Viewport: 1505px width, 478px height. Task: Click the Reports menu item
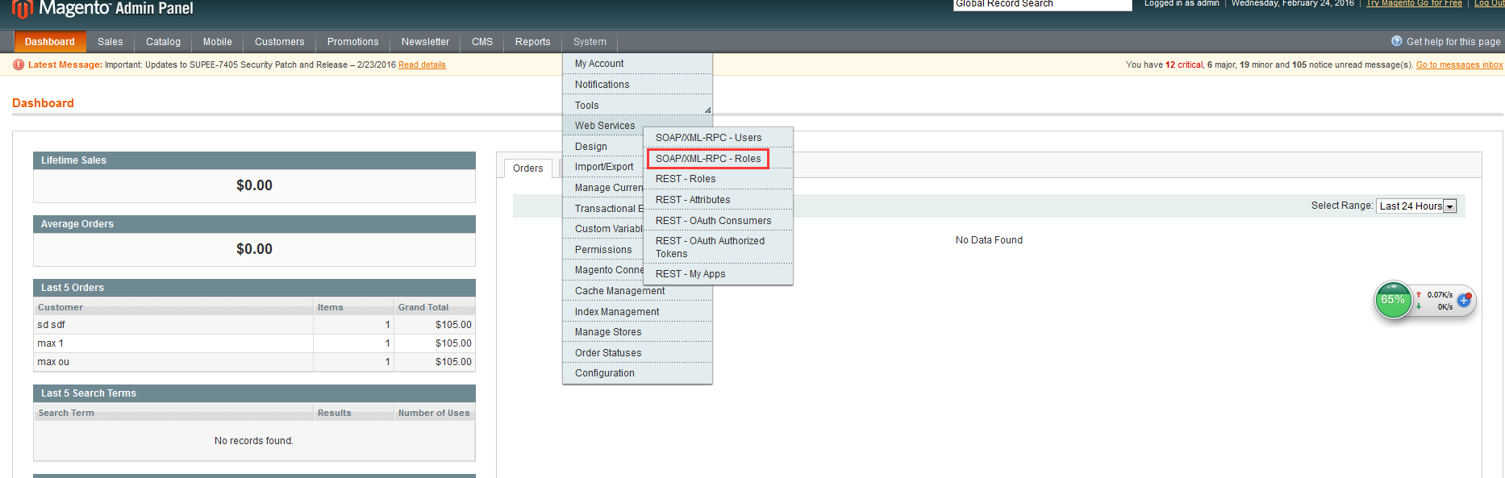(532, 42)
